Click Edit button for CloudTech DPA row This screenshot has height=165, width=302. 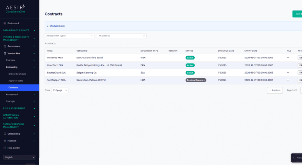(300, 65)
